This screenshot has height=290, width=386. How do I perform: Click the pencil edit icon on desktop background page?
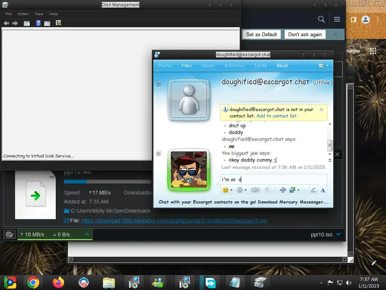(374, 263)
